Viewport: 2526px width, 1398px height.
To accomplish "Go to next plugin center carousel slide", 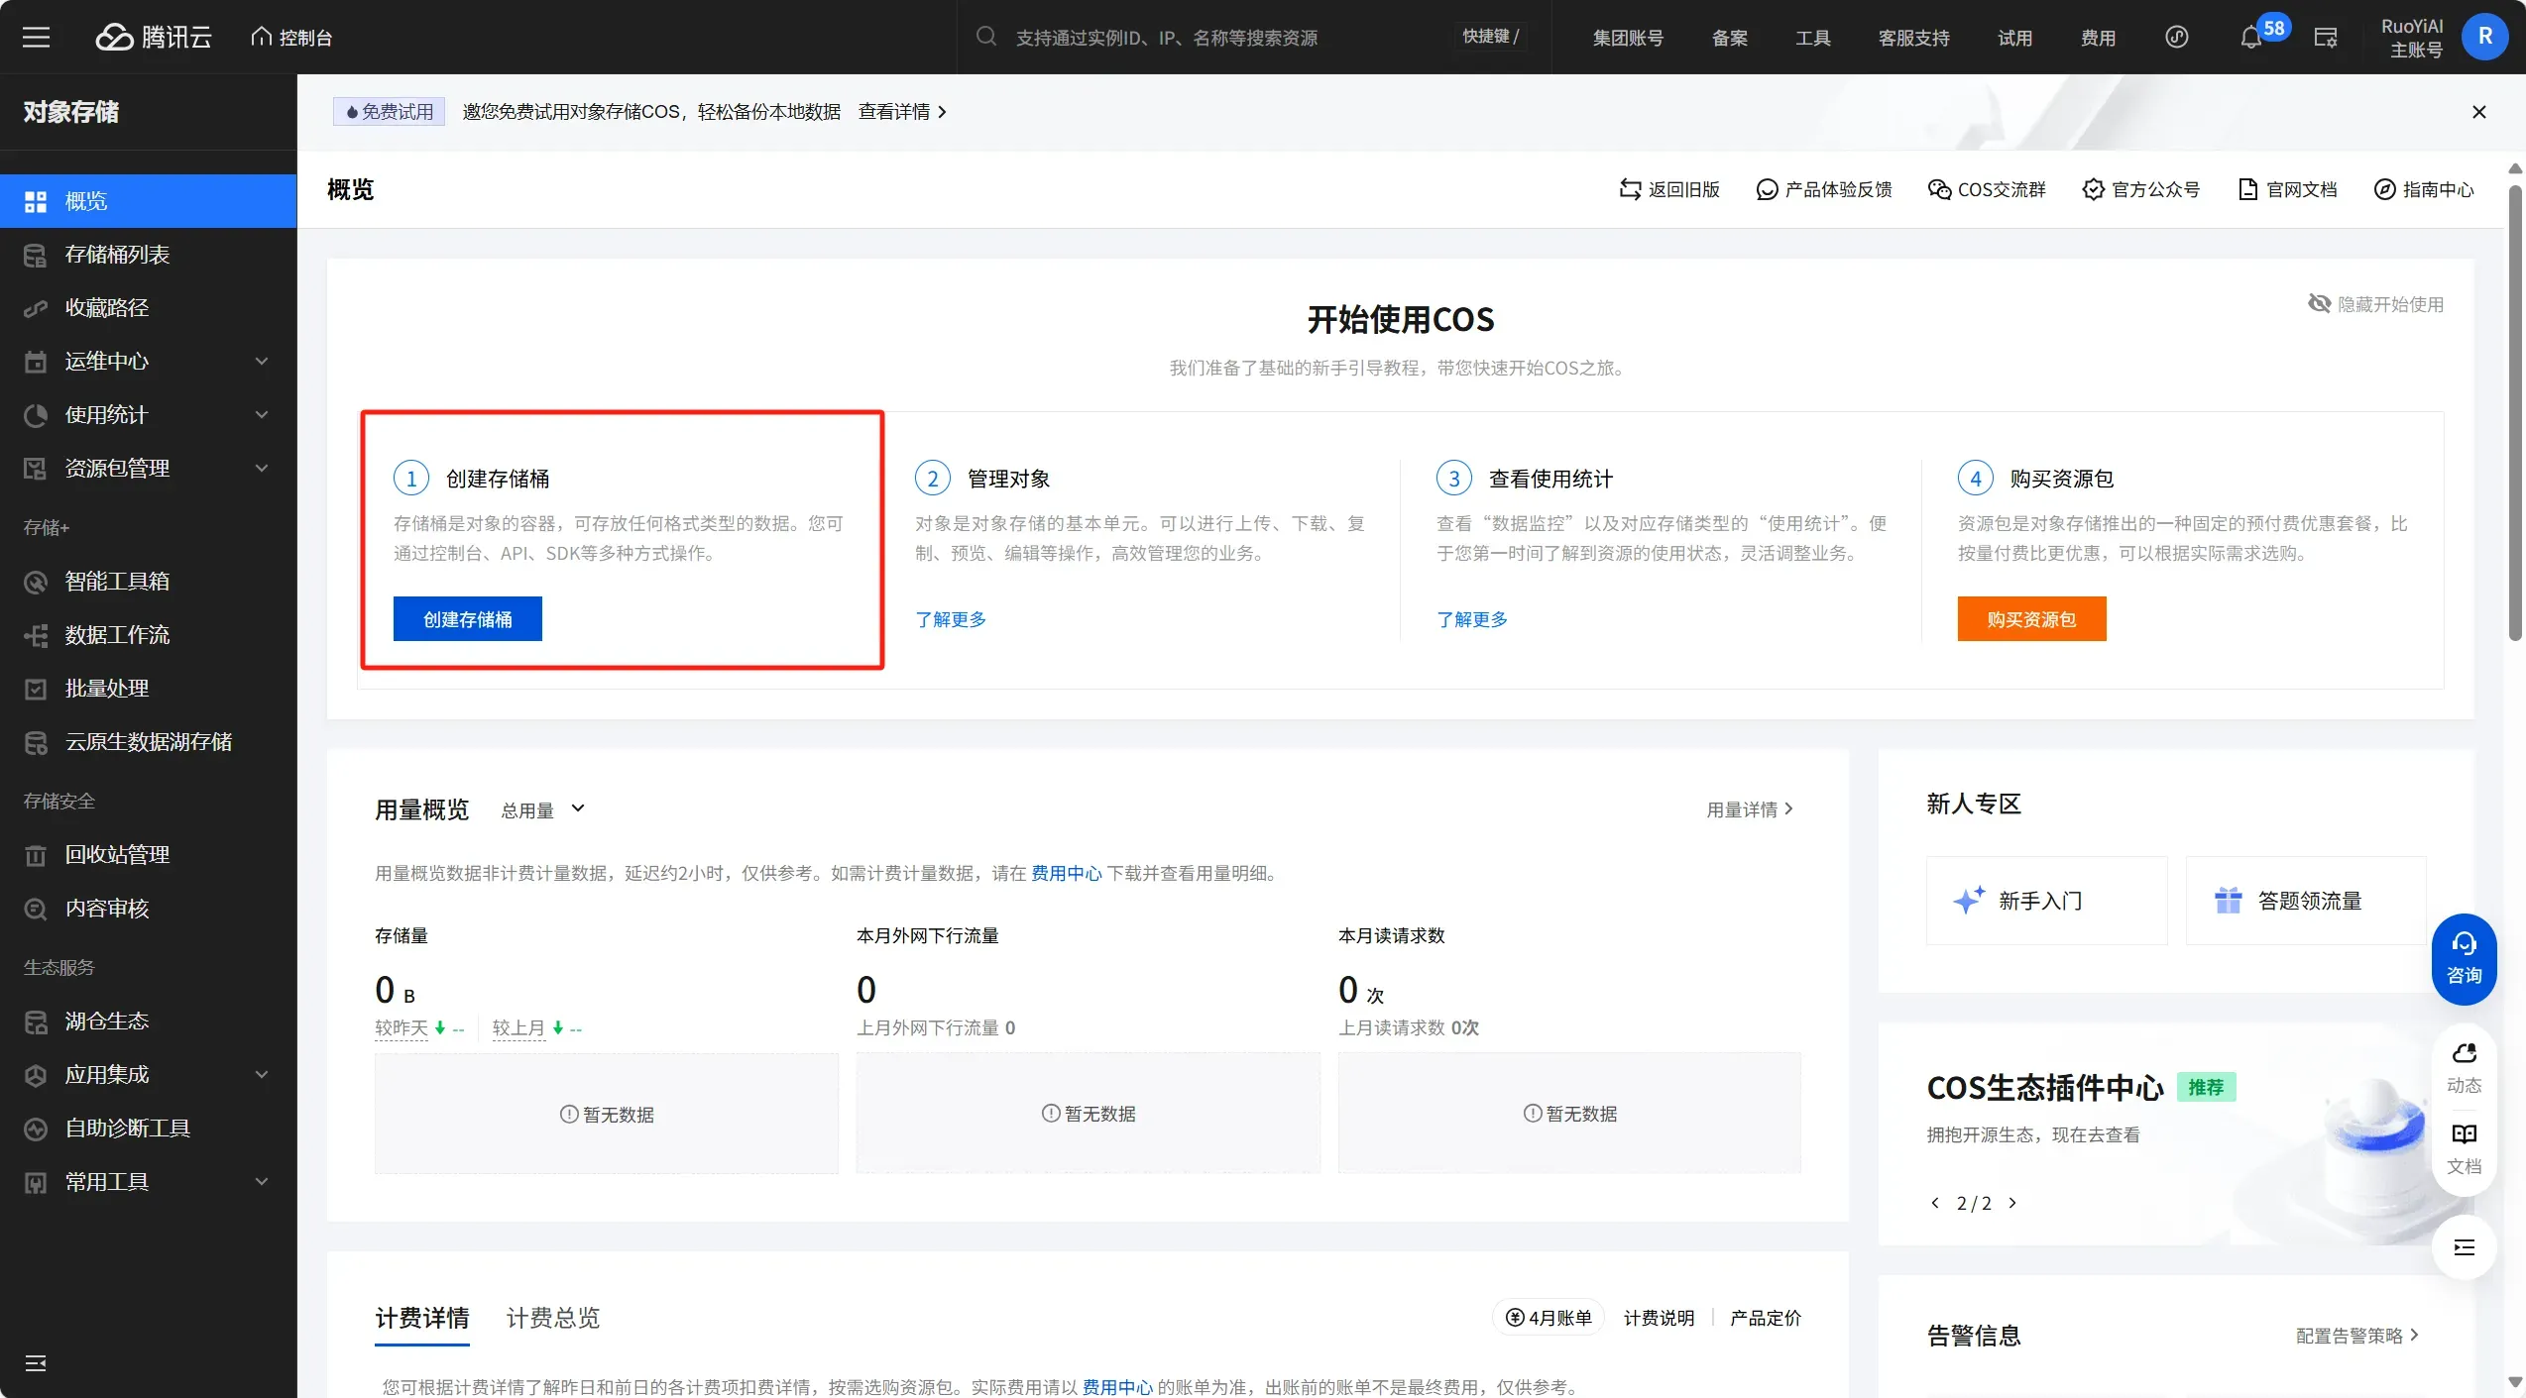I will tap(2012, 1203).
